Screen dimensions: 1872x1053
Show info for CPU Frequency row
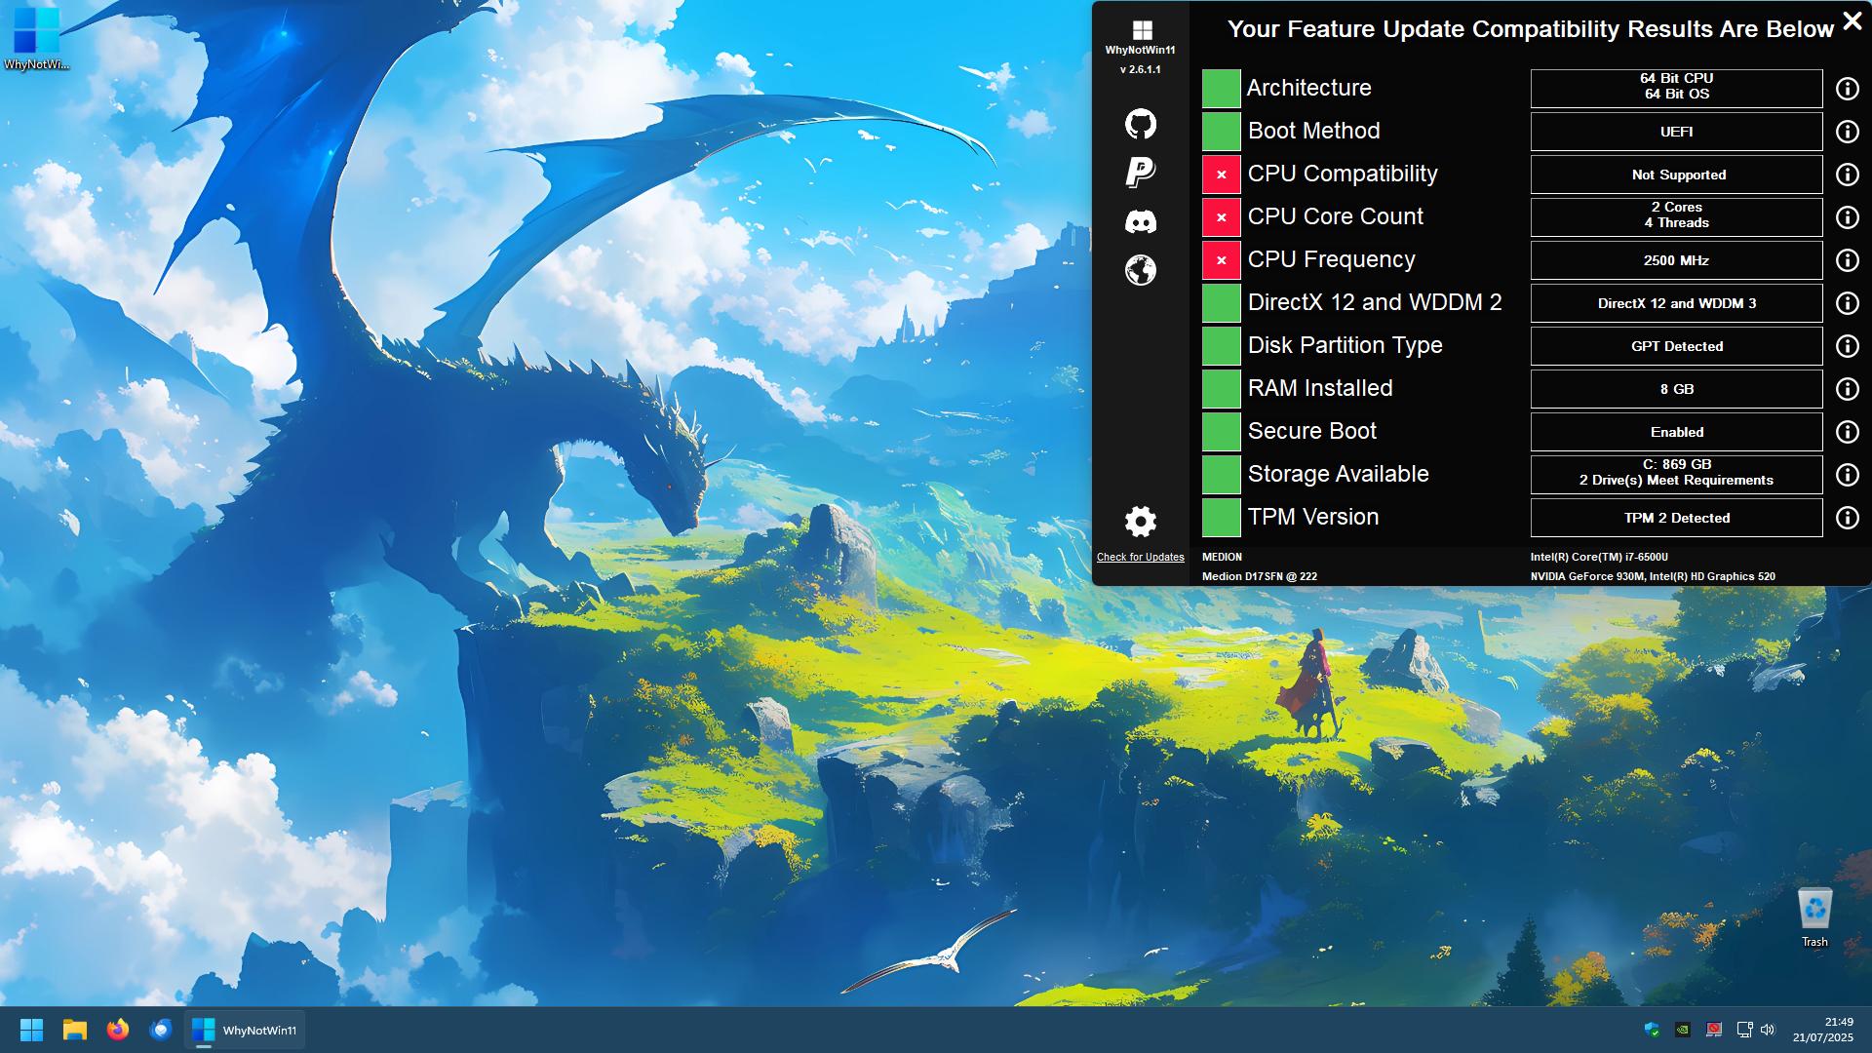coord(1847,260)
